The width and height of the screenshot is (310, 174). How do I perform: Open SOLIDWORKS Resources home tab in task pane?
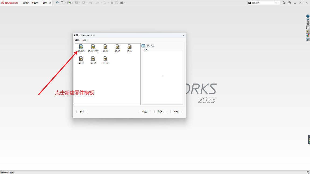(308, 20)
